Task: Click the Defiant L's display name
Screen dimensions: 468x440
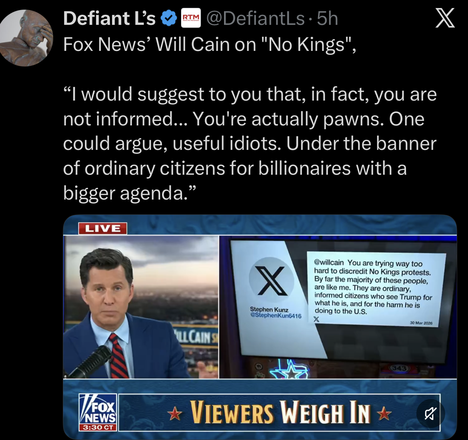Action: pos(109,18)
